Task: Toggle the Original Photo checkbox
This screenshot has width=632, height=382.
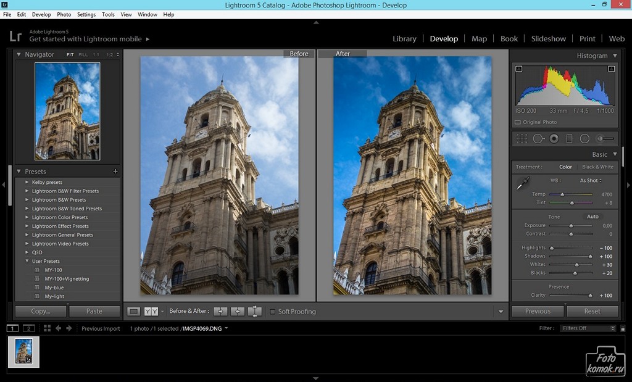Action: tap(517, 122)
